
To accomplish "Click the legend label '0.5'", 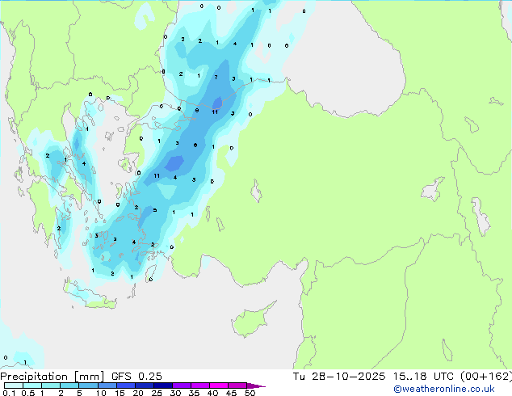I will pyautogui.click(x=27, y=393).
